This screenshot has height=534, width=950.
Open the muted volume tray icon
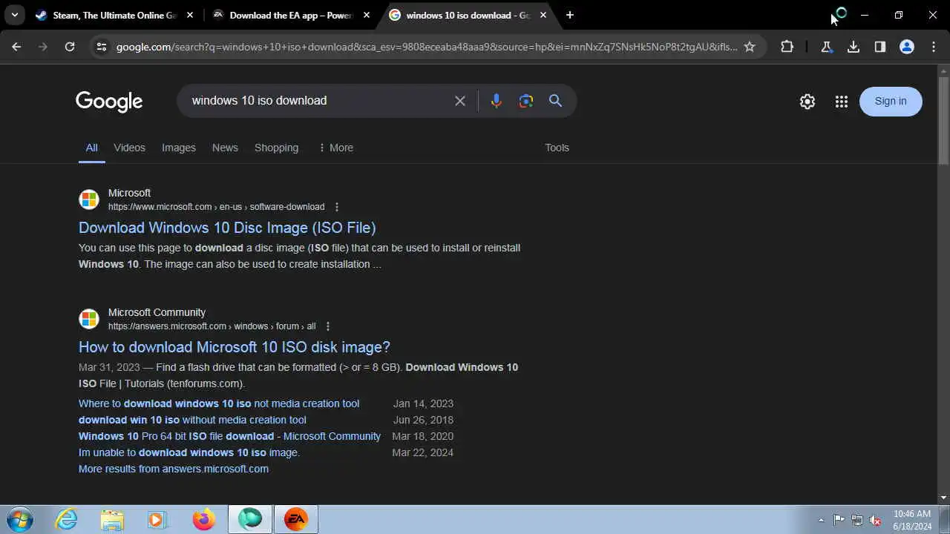click(876, 520)
